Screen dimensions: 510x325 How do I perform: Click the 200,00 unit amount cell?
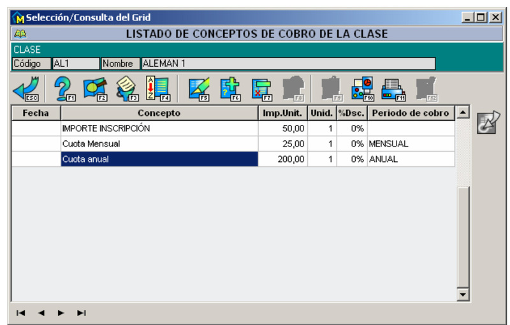click(x=282, y=159)
